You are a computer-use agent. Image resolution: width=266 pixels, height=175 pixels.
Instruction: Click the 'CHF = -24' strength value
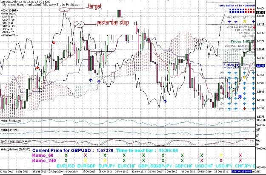pos(9,26)
